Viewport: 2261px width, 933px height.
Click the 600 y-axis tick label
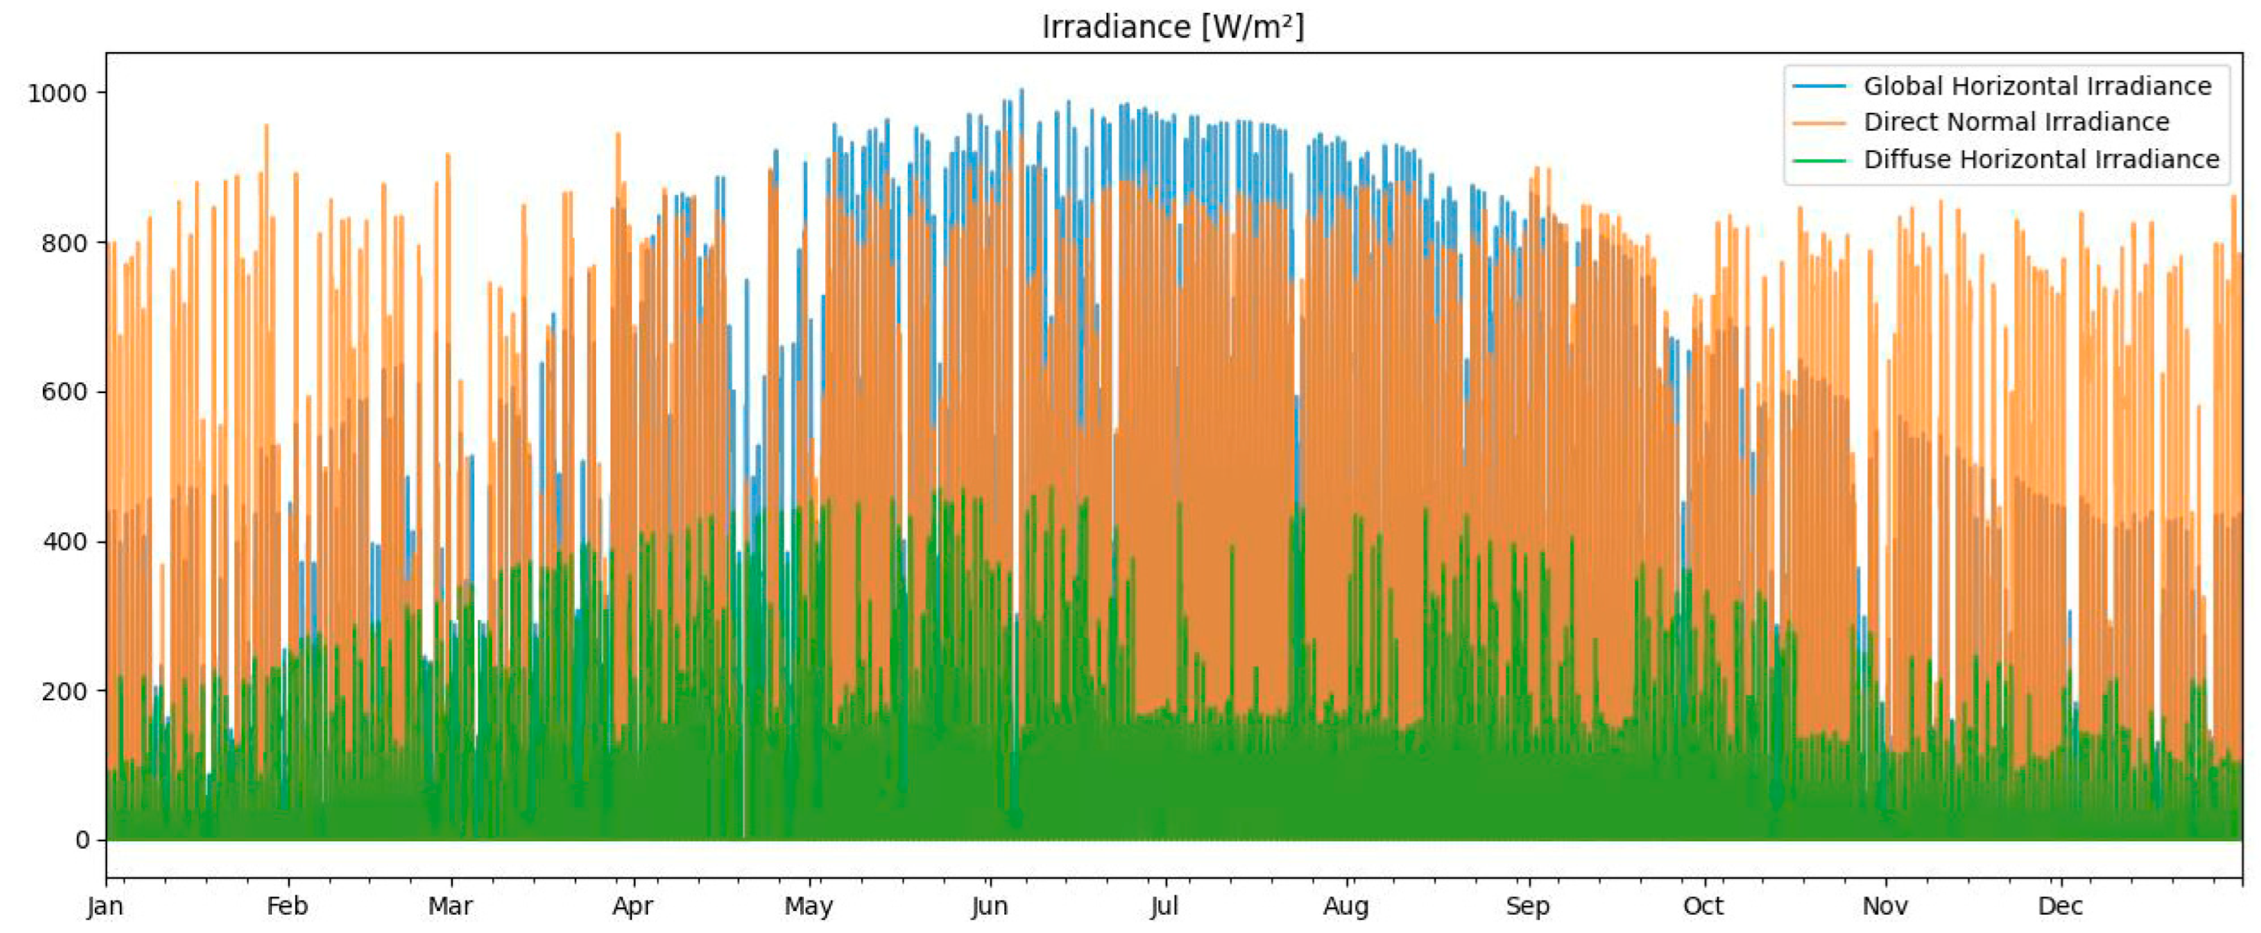coord(64,392)
